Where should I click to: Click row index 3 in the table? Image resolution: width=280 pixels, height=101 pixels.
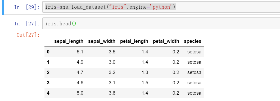click(48, 83)
